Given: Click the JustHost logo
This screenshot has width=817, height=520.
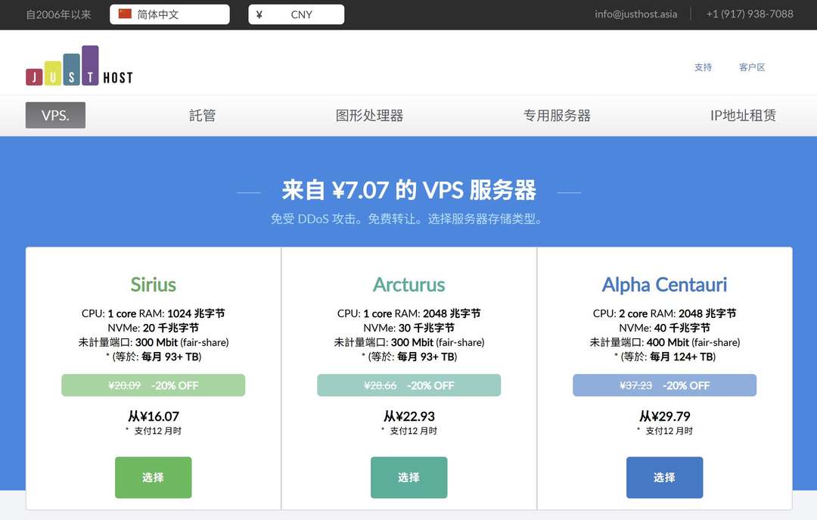Looking at the screenshot, I should point(79,66).
